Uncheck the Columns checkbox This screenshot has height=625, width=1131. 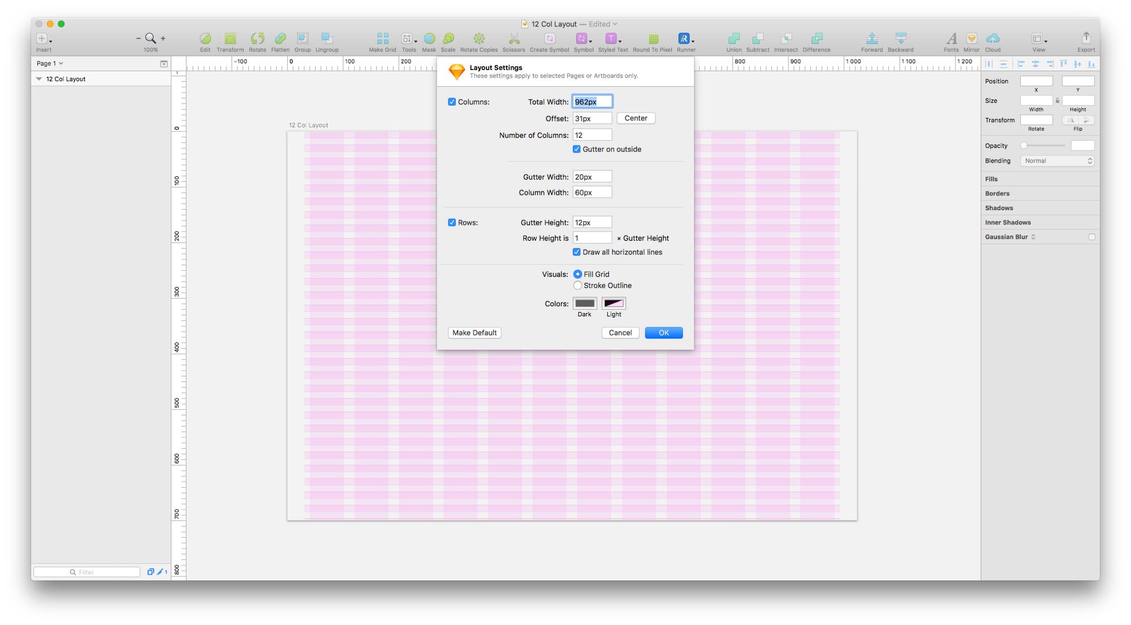tap(452, 102)
